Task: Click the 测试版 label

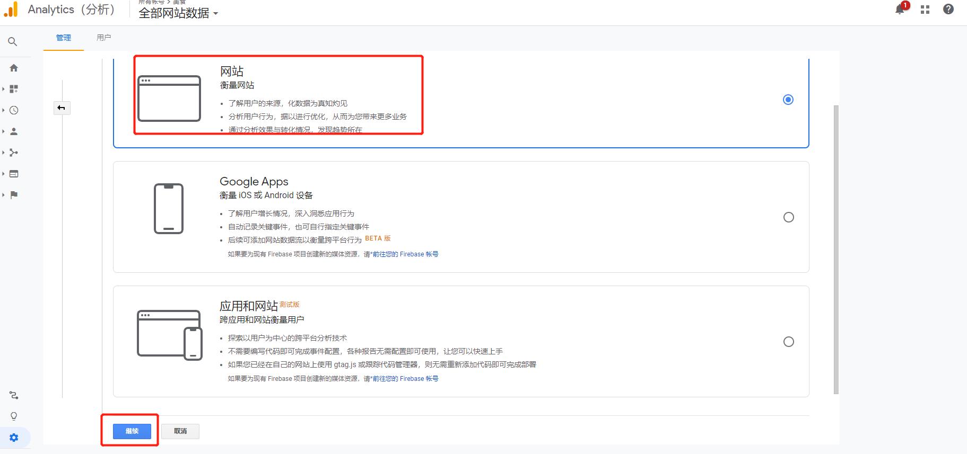Action: click(x=290, y=305)
